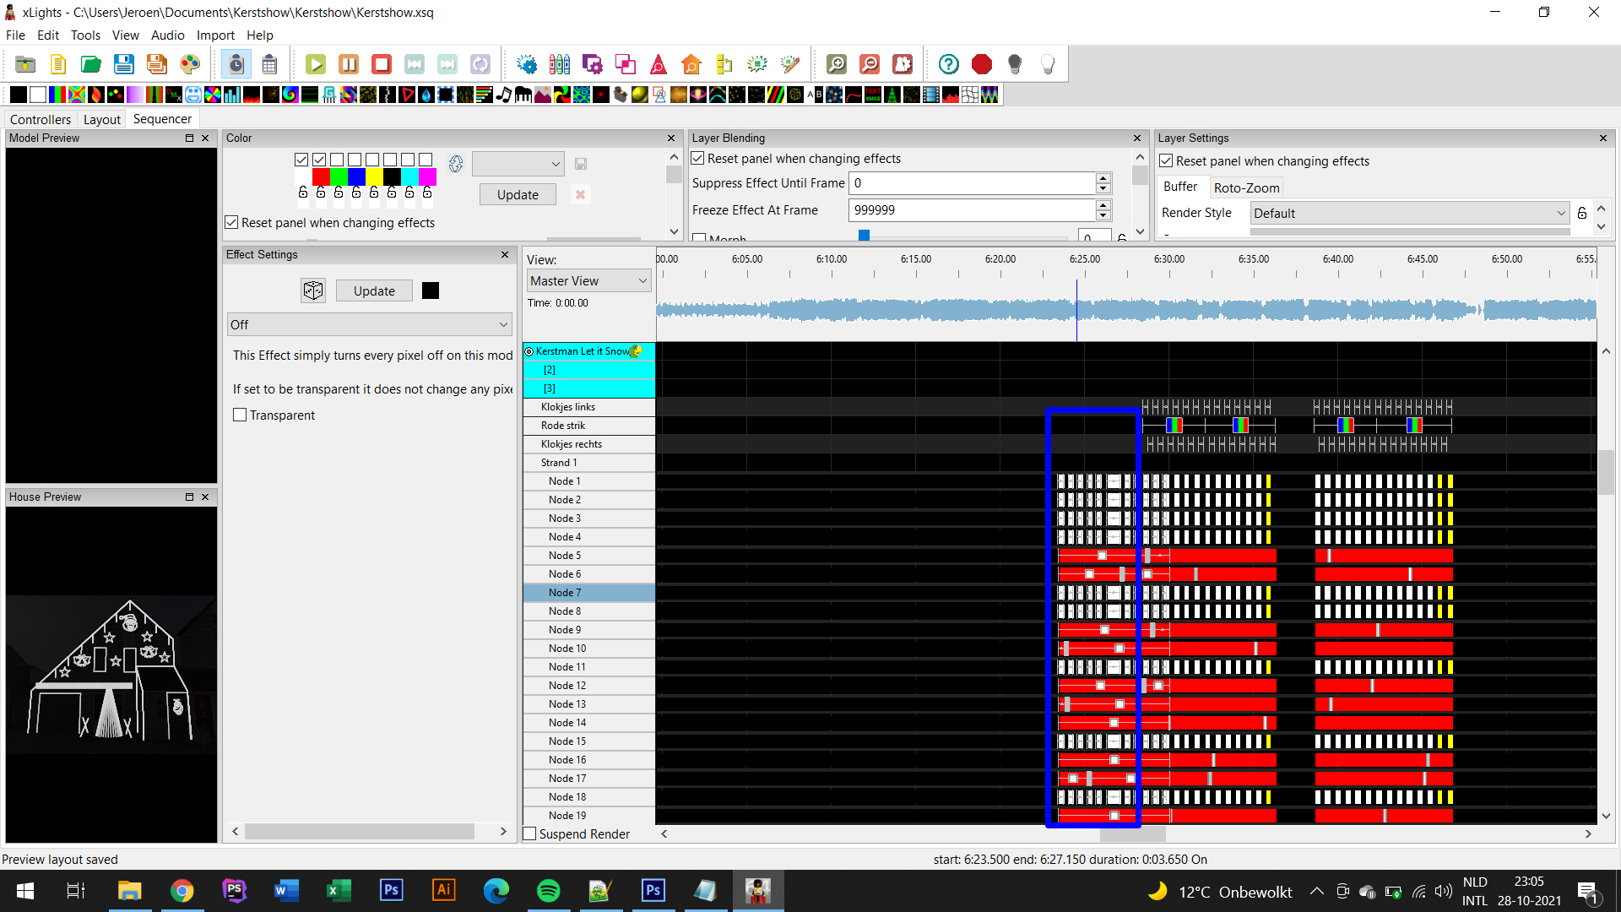The height and width of the screenshot is (912, 1621).
Task: Select the Node 7 row in the sequencer
Action: point(564,592)
